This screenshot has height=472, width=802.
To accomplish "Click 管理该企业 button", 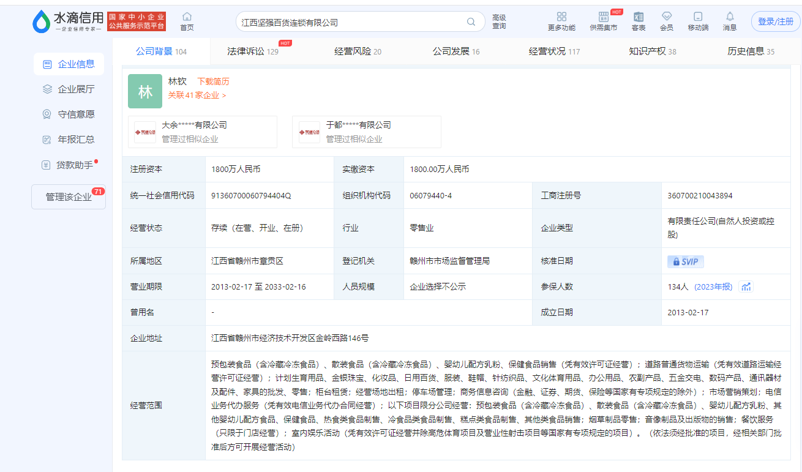I will pos(69,197).
